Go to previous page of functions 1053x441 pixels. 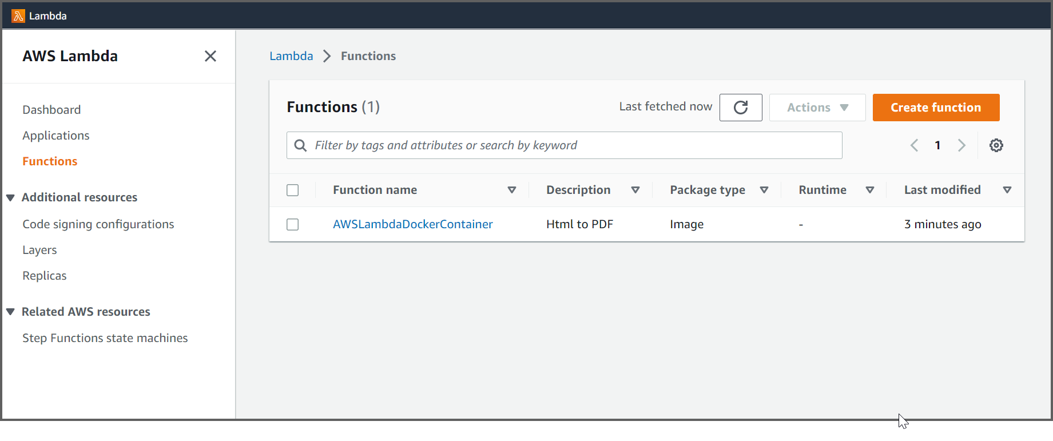point(914,145)
